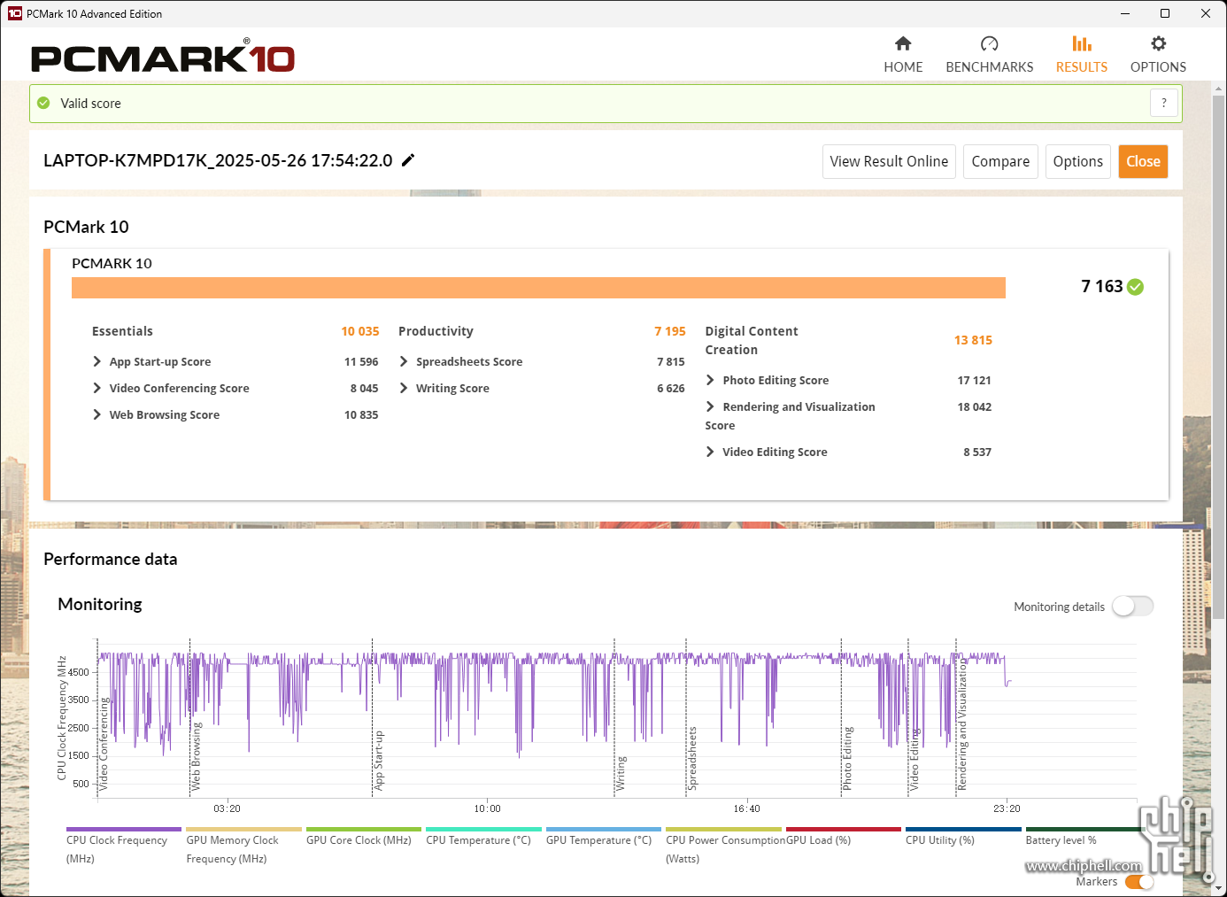1227x897 pixels.
Task: Click the Spreadsheets Score value 7 815
Action: pos(670,361)
